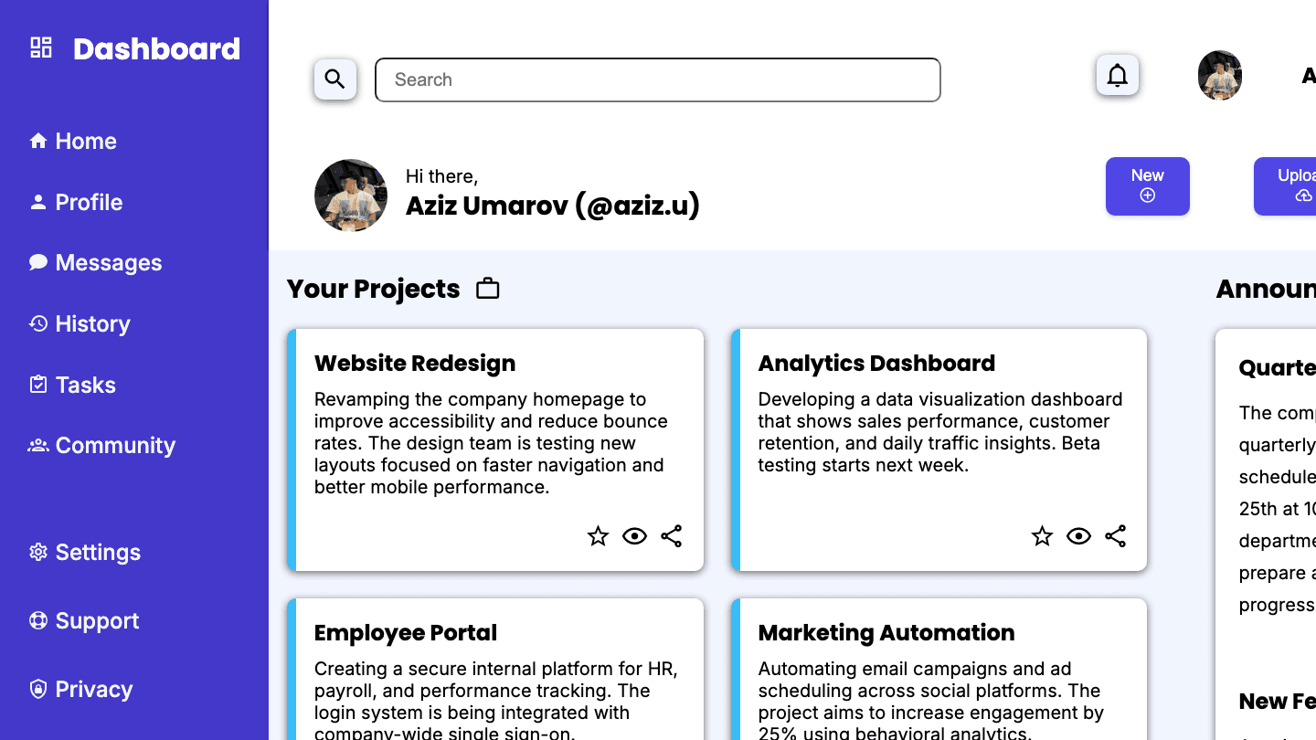Click the Support lifebuoy icon
This screenshot has width=1316, height=740.
point(38,620)
